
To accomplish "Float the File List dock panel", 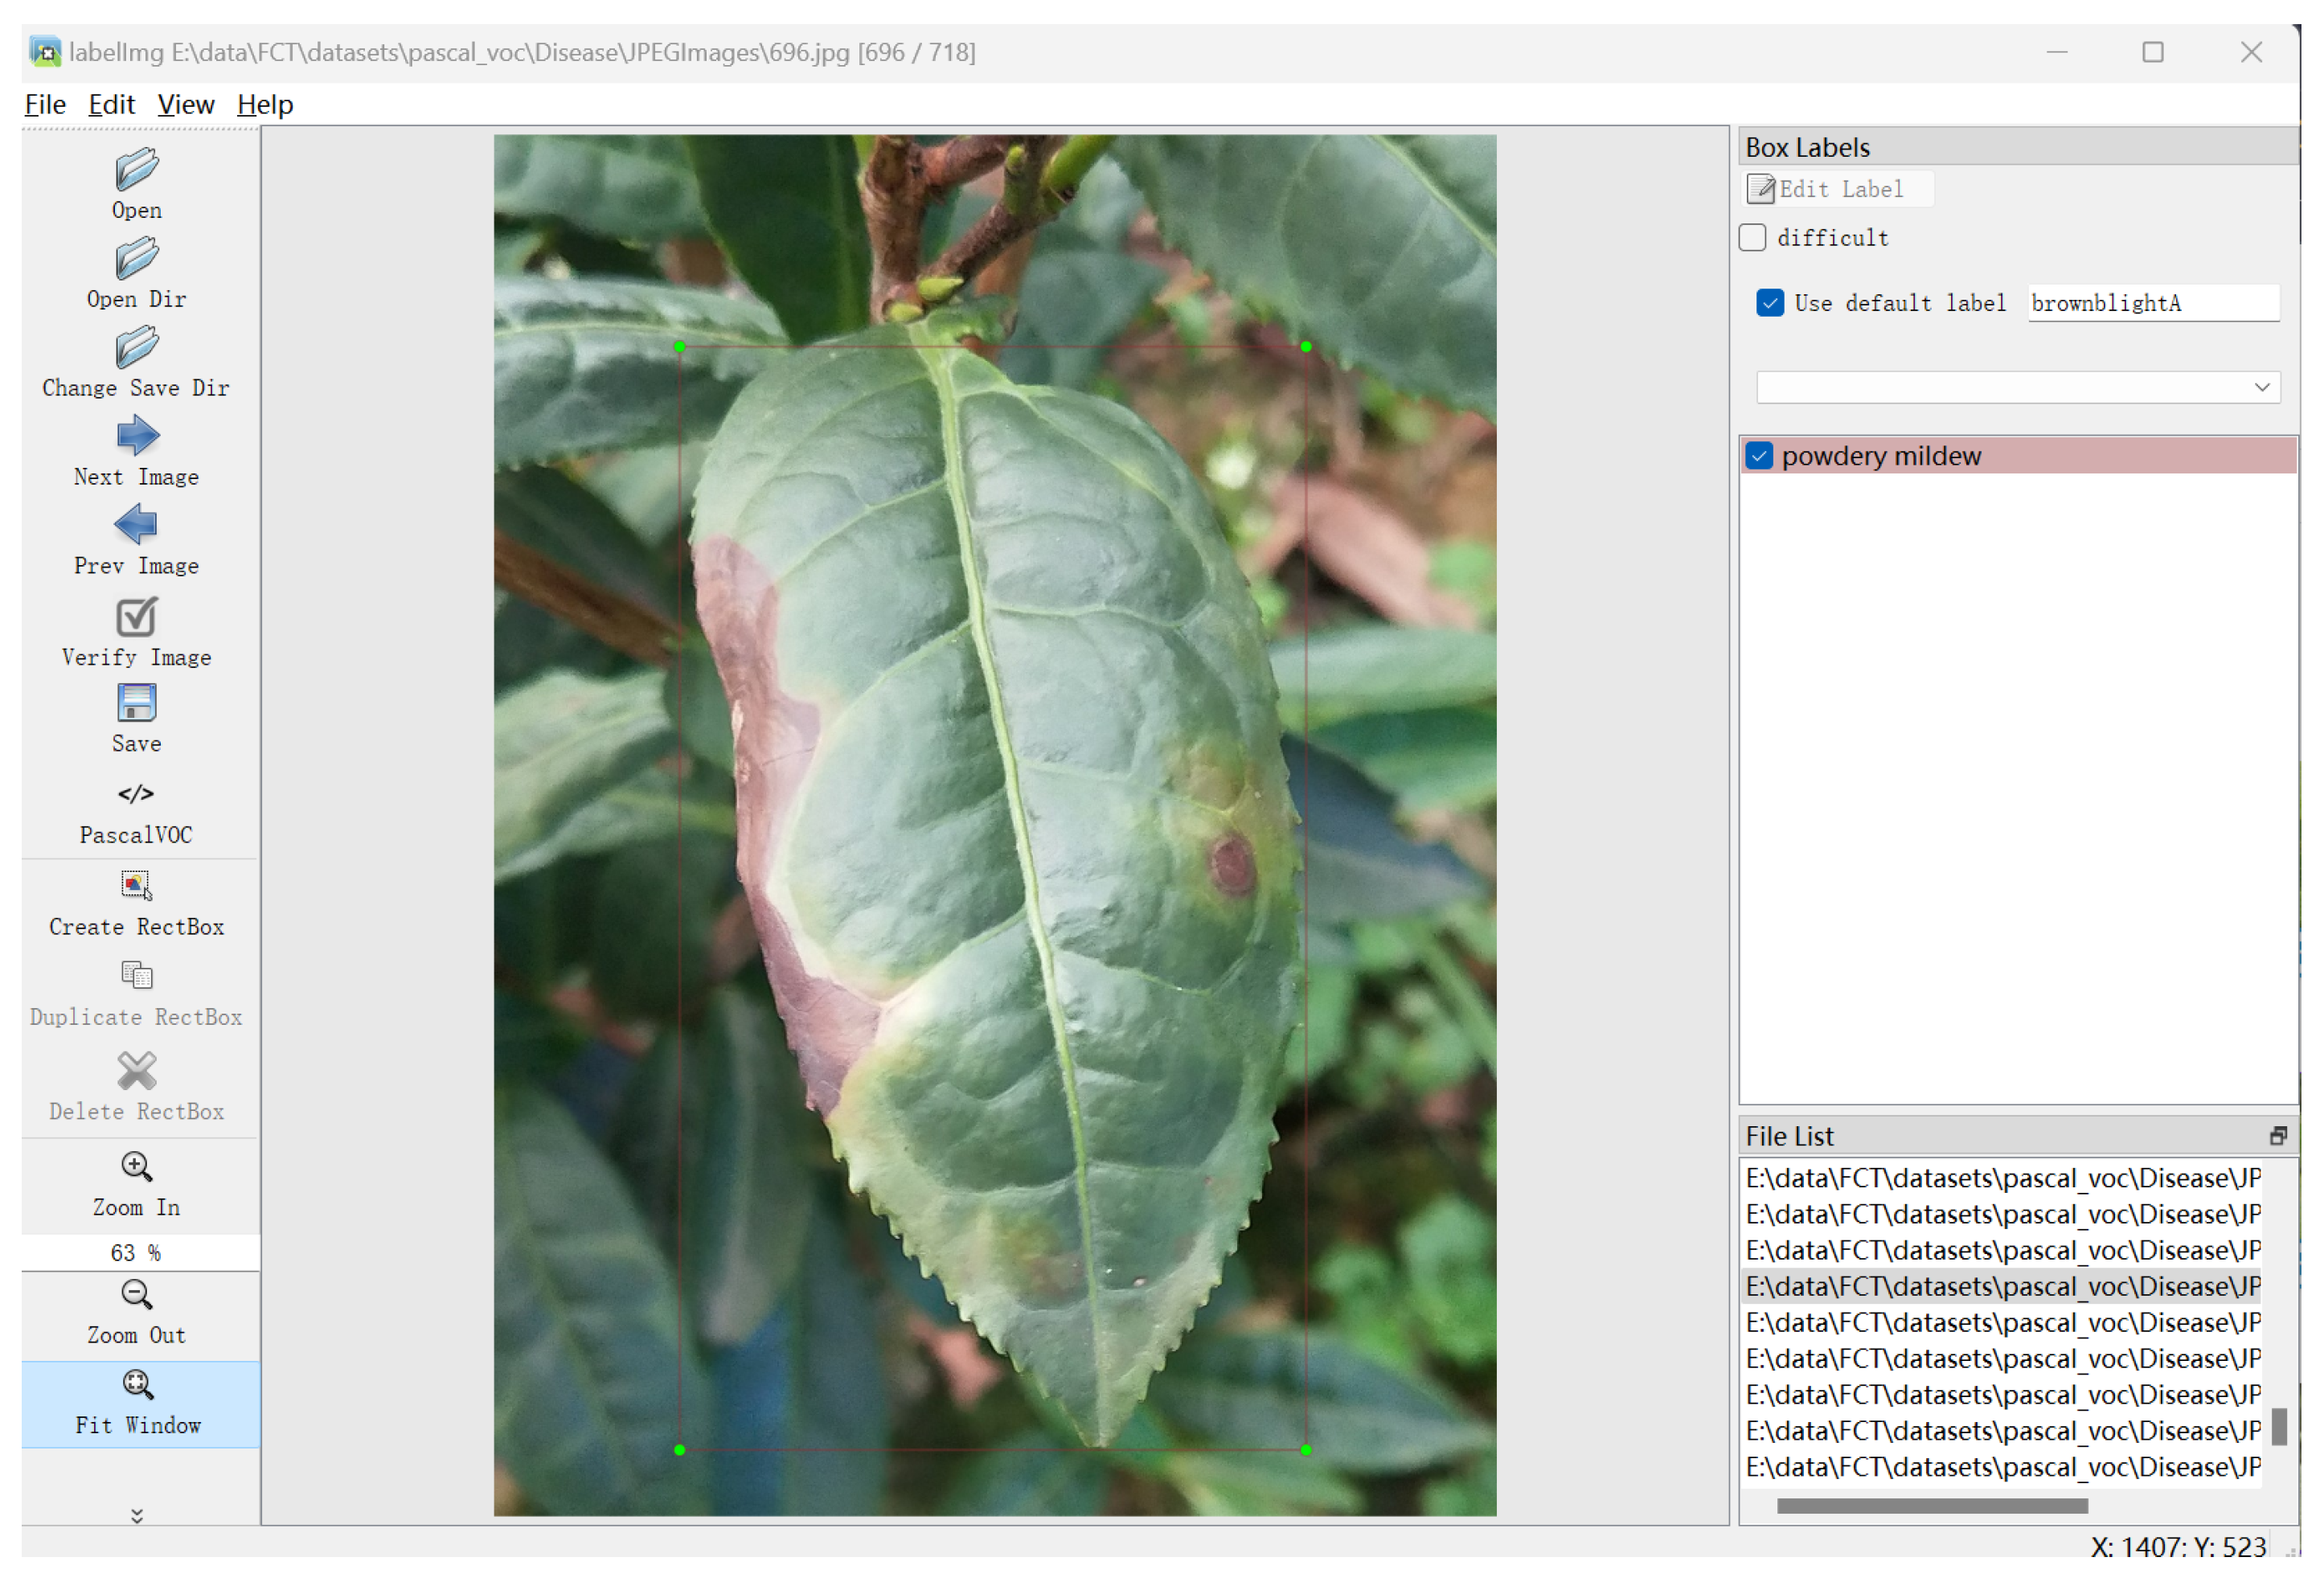I will (2277, 1136).
